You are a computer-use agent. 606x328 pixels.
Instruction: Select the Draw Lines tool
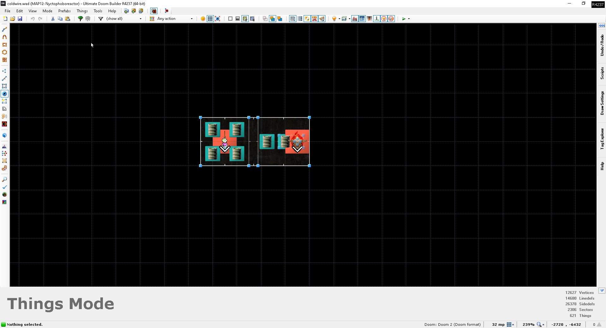coord(4,29)
